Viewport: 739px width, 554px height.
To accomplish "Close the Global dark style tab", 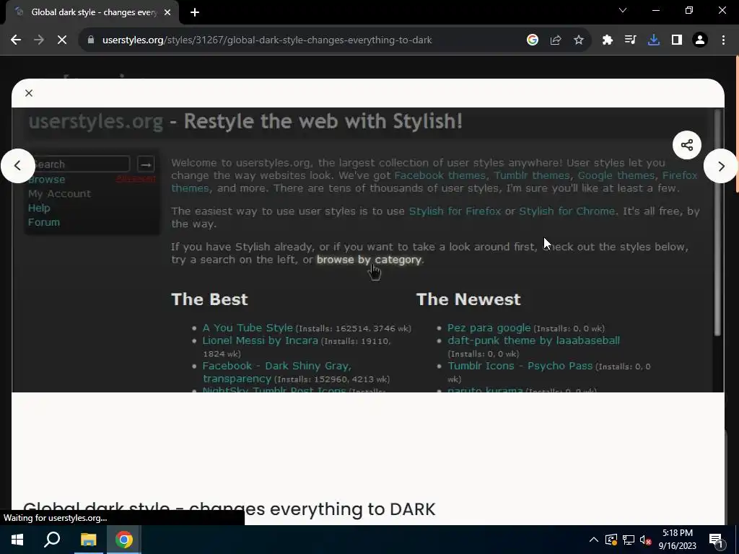I will 167,12.
